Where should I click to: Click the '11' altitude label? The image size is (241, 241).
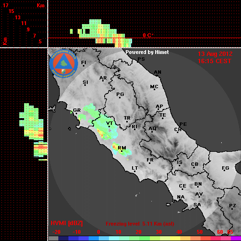click(24, 23)
